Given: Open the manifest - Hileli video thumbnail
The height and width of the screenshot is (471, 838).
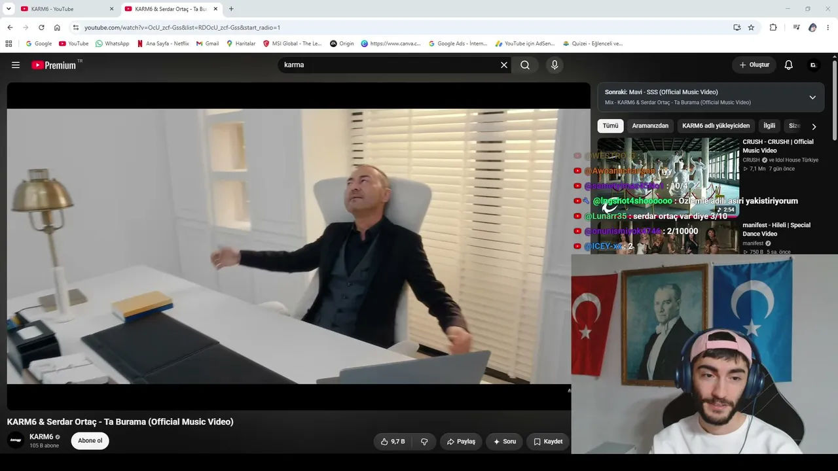Looking at the screenshot, I should (668, 237).
